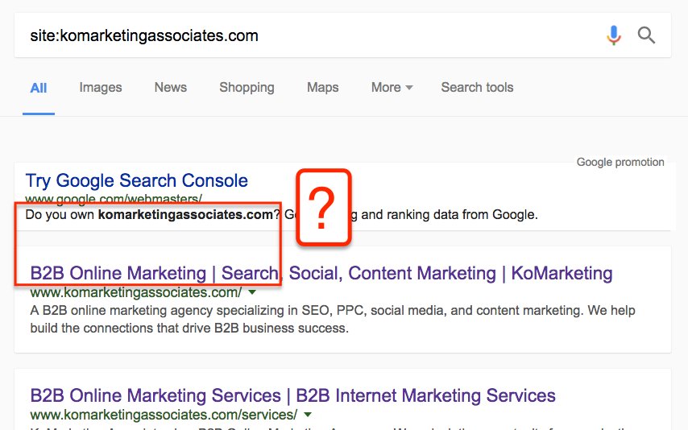
Task: Expand the arrow beside the komarketingassociates.com/ URL
Action: [252, 292]
